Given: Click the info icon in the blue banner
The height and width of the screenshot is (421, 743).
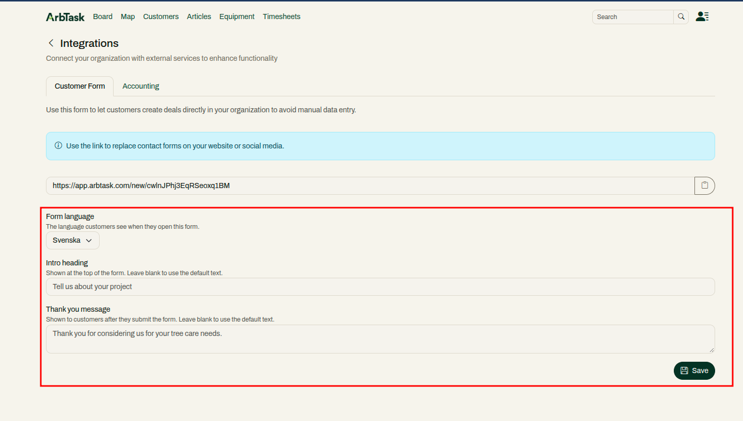Looking at the screenshot, I should pos(58,146).
